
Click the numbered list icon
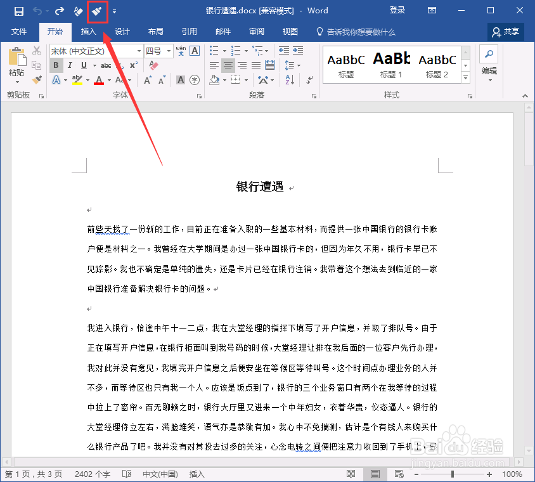click(236, 51)
